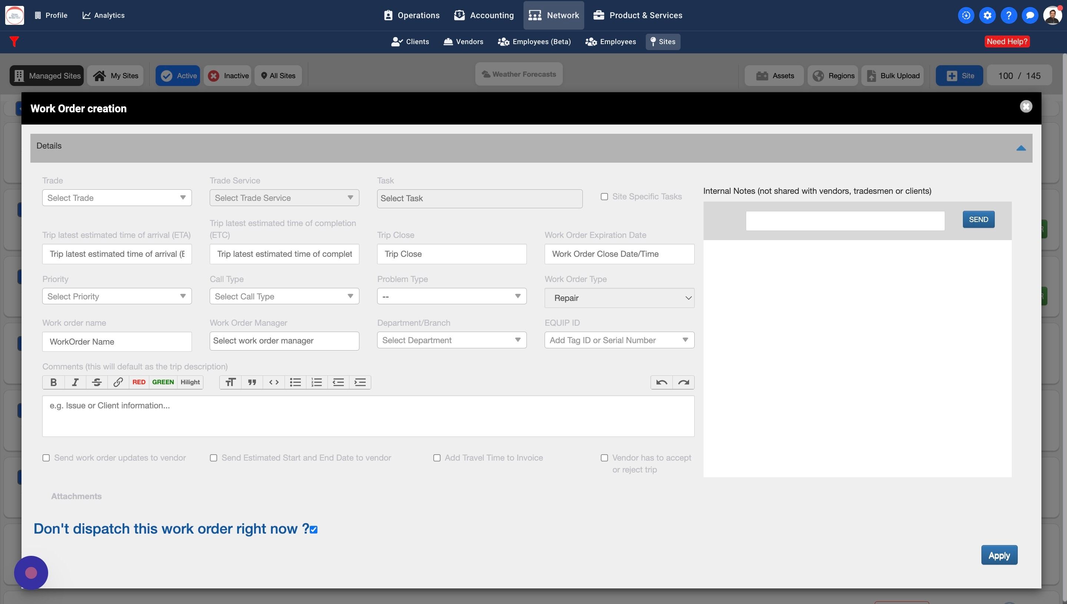Enable Site Specific Tasks checkbox
This screenshot has width=1067, height=604.
pos(604,197)
